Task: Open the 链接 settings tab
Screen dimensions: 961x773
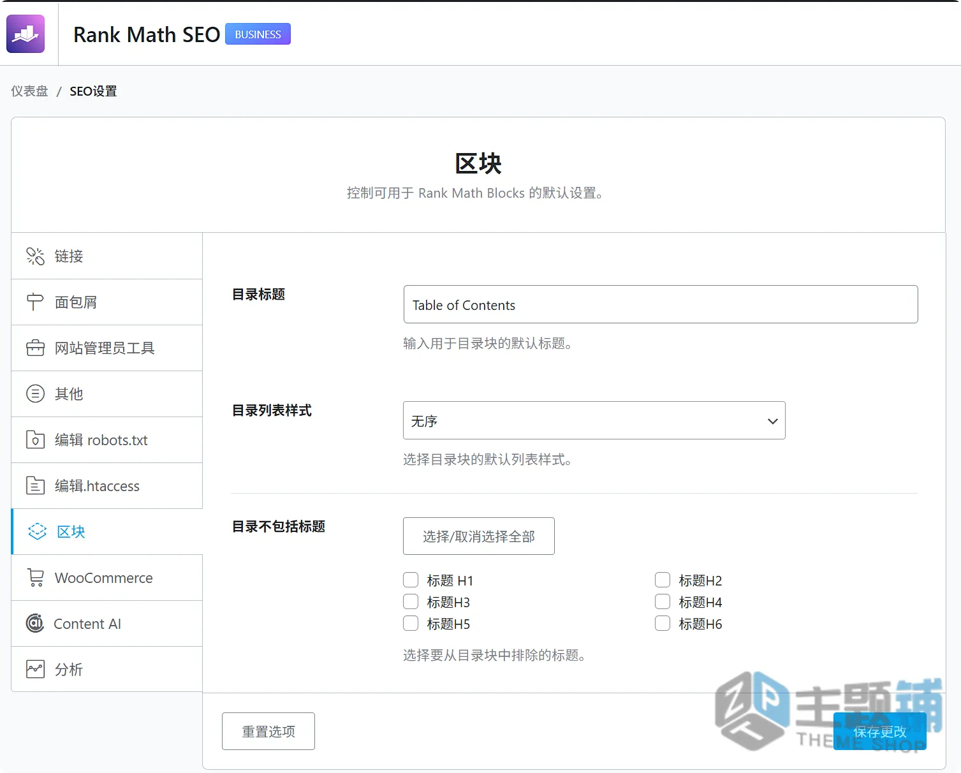Action: coord(107,256)
